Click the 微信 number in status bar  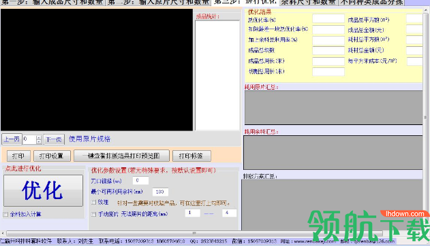pyautogui.click(x=254, y=241)
